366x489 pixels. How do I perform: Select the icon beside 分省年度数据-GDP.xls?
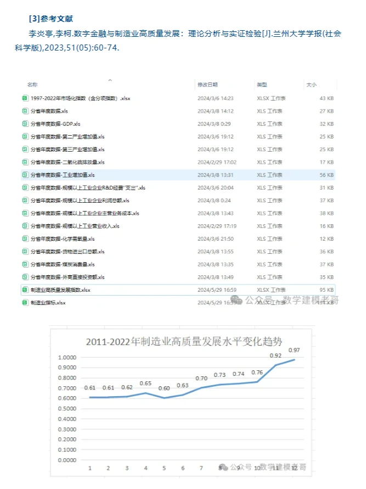[x=25, y=124]
